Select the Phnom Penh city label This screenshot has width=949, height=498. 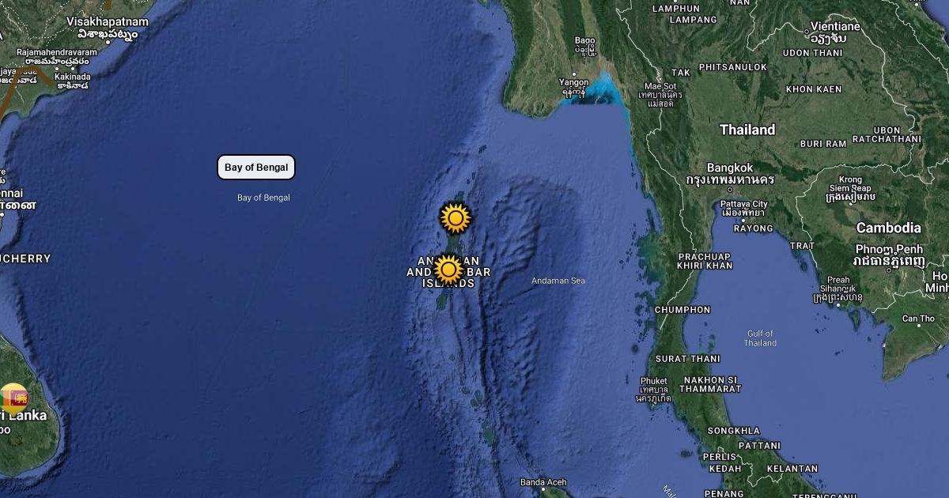click(x=889, y=250)
